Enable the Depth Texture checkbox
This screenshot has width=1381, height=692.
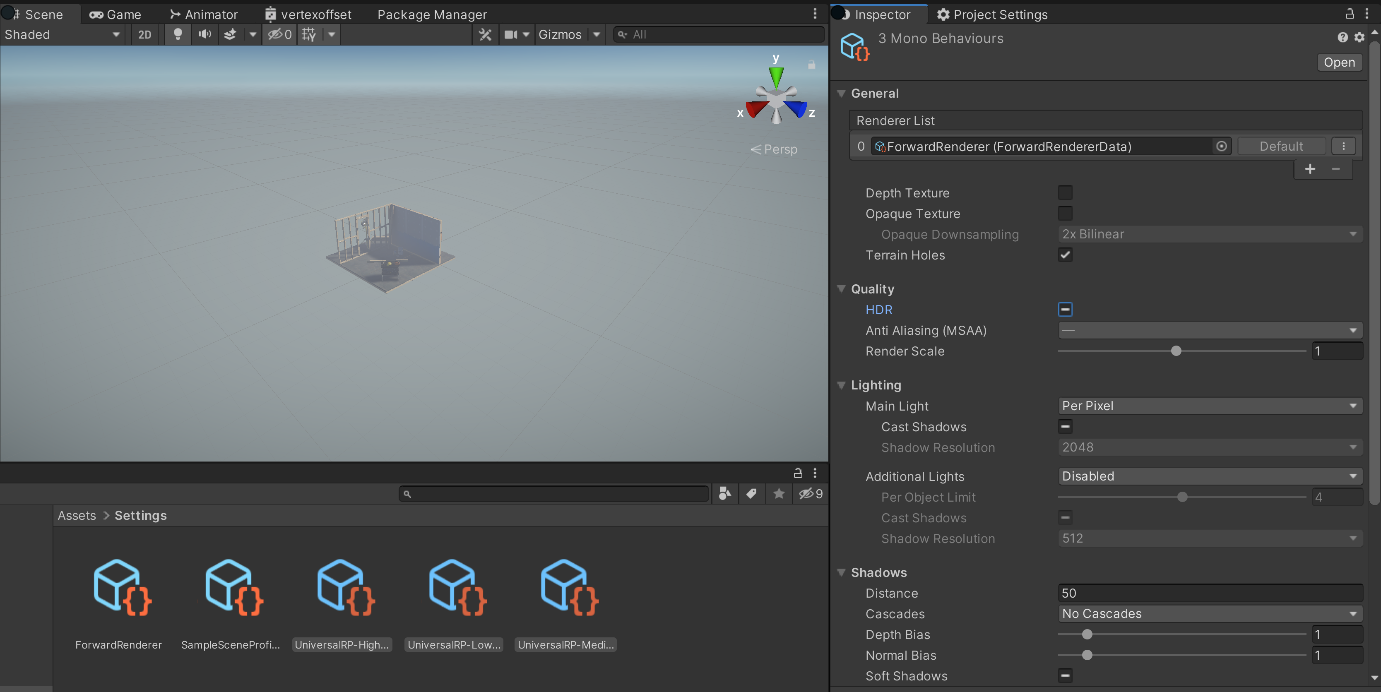click(1065, 192)
